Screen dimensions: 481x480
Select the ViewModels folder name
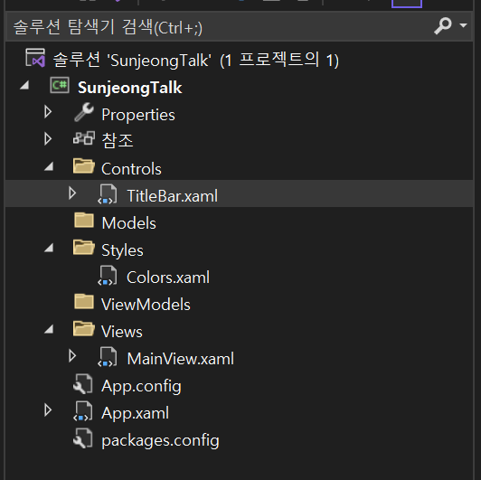[x=146, y=305]
